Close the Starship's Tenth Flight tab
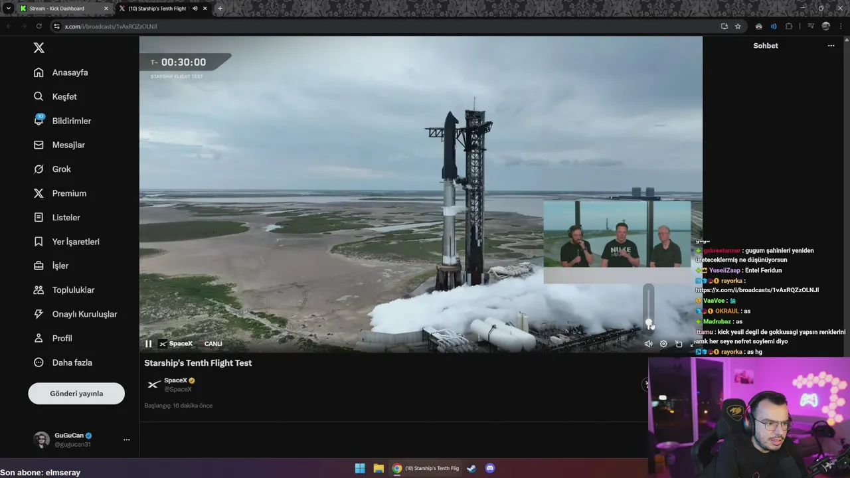The width and height of the screenshot is (850, 478). point(205,9)
